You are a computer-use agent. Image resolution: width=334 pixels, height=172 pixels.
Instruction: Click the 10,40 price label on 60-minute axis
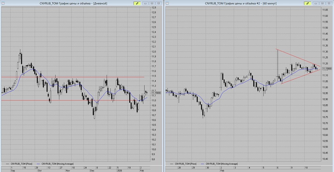click(325, 159)
